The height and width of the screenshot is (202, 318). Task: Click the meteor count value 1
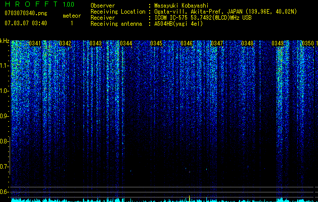(x=72, y=23)
